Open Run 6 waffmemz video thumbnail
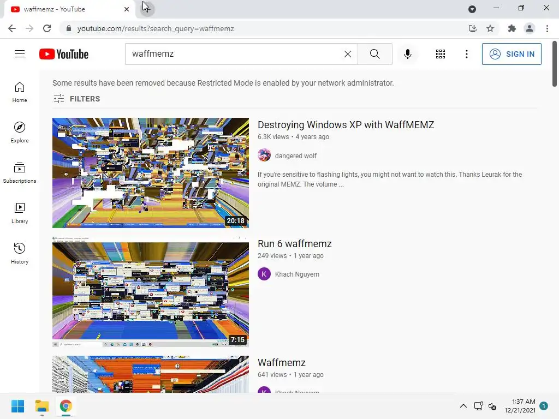Image resolution: width=559 pixels, height=419 pixels. point(151,292)
